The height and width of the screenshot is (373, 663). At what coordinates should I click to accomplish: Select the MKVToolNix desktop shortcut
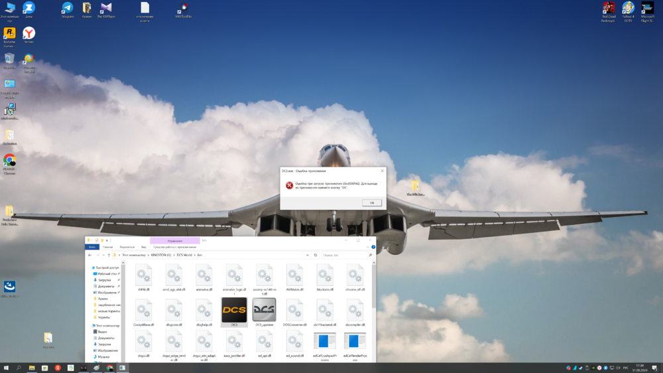click(184, 10)
